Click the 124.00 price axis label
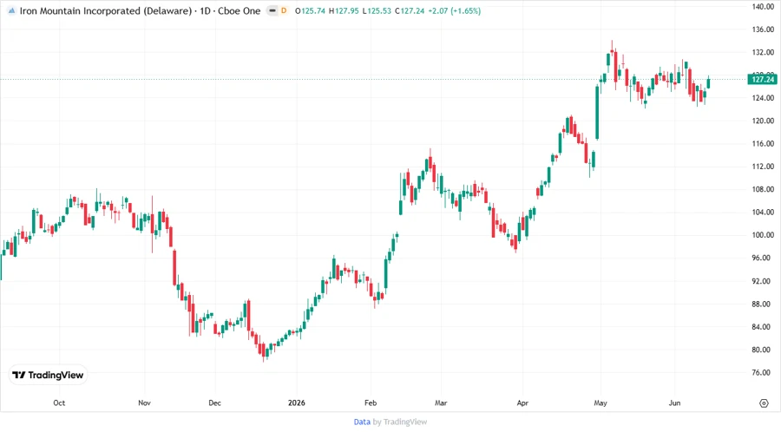The width and height of the screenshot is (781, 432). (763, 98)
